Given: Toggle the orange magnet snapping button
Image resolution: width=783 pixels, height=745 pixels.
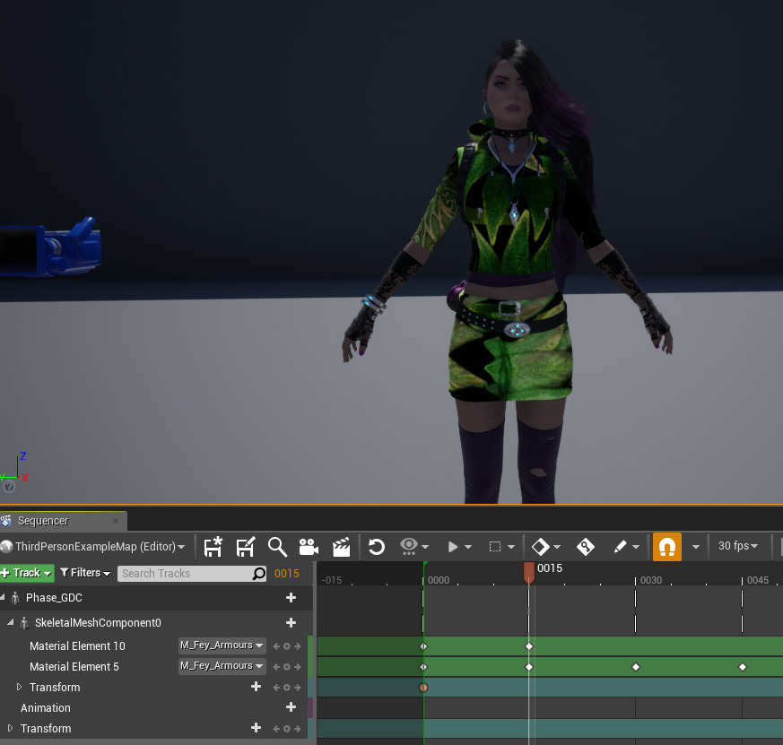Looking at the screenshot, I should pyautogui.click(x=666, y=547).
